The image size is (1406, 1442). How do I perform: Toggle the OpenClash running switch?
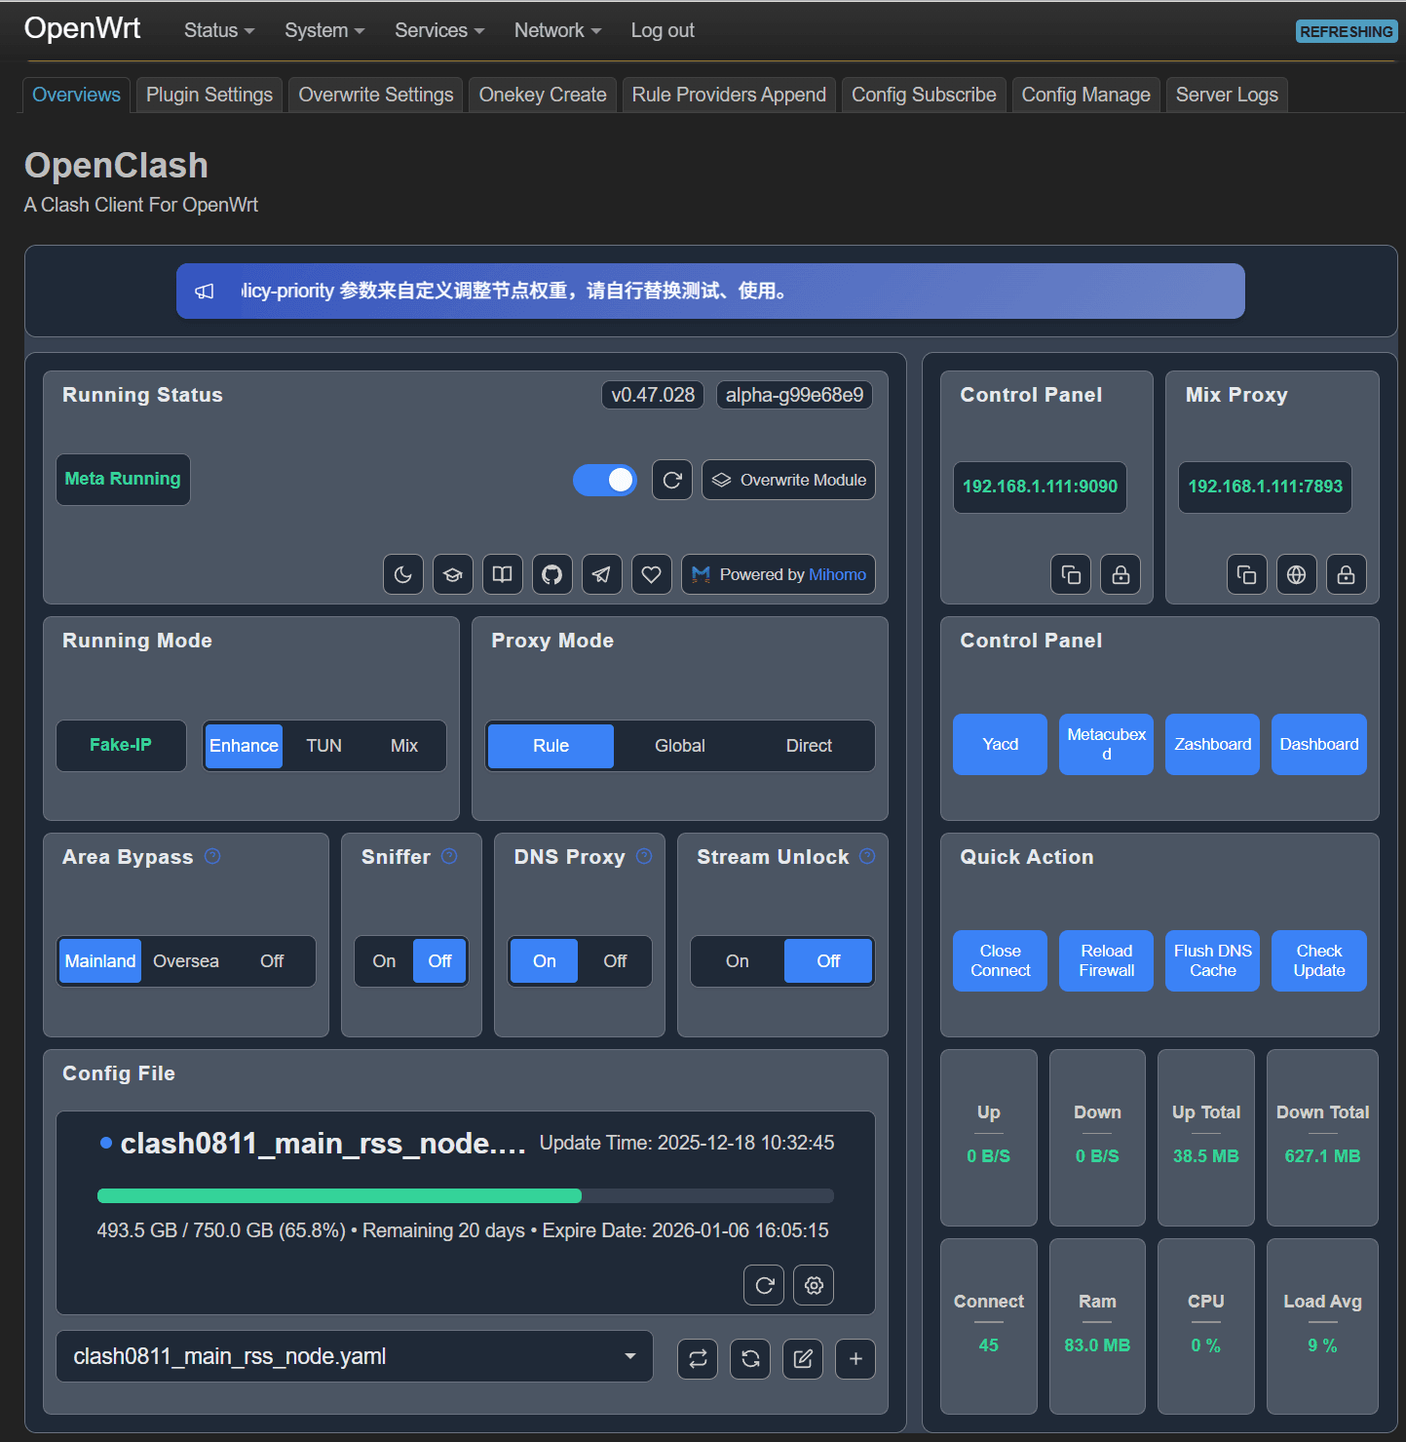(x=605, y=480)
